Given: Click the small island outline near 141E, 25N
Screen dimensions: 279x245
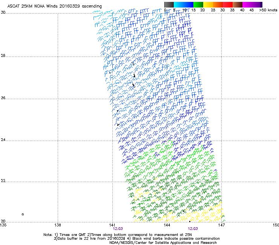Looking at the screenshot, I should [x=118, y=125].
